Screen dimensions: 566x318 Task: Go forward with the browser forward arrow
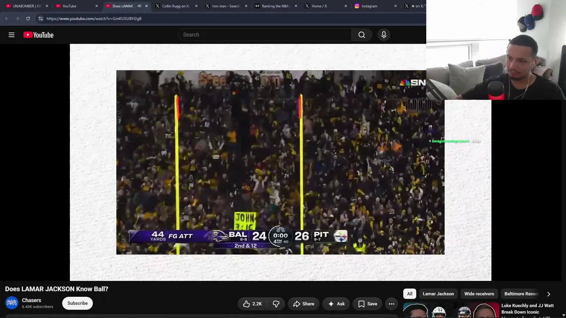point(17,19)
